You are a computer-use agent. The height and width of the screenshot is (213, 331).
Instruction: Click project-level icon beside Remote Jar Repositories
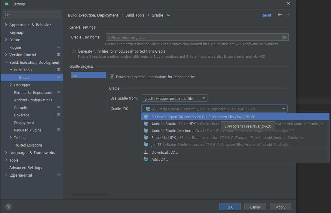pos(59,92)
